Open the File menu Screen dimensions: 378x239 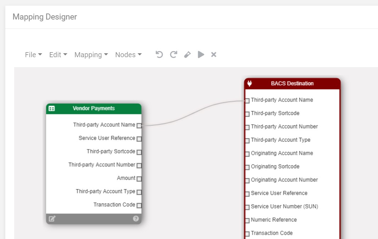coord(33,55)
